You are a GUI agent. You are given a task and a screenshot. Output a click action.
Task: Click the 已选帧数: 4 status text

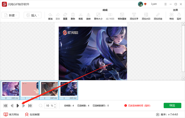coord(83,106)
